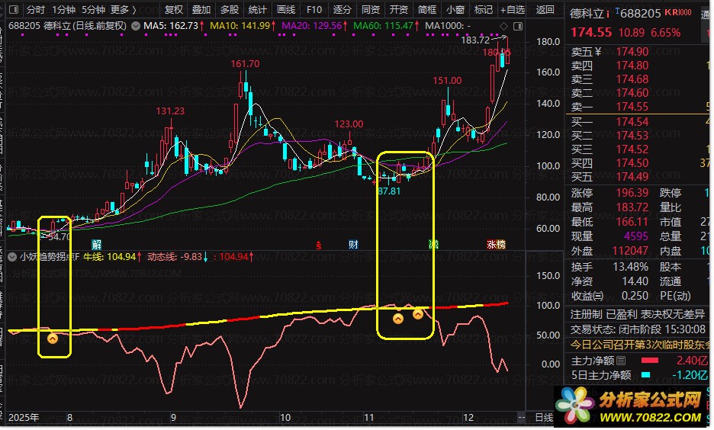The width and height of the screenshot is (714, 430).
Task: Click the ¥ icon beside 卖五
Action: pos(598,52)
